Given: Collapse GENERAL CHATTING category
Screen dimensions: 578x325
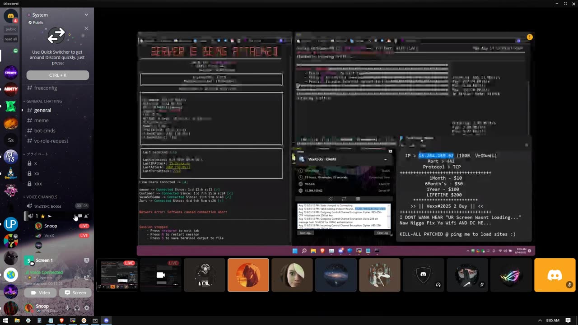Looking at the screenshot, I should (44, 101).
